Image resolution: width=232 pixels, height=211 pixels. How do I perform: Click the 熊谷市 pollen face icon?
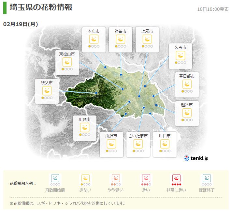point(121,39)
